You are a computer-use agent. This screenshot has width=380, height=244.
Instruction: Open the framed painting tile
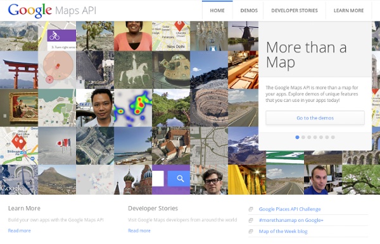tap(19, 108)
